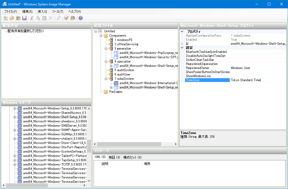Click the 配布共有を選択してください placeholder text
288x189 pixels.
(x=25, y=31)
